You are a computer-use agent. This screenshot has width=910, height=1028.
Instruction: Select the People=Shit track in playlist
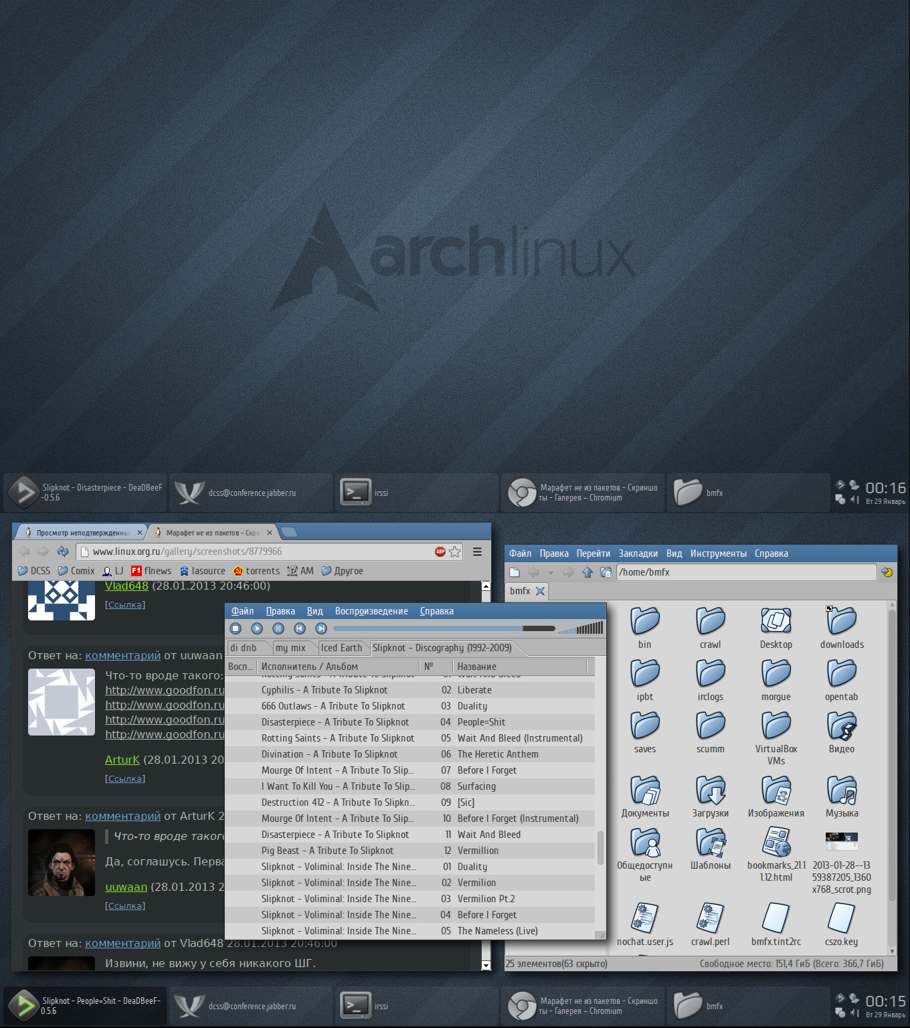(x=409, y=722)
